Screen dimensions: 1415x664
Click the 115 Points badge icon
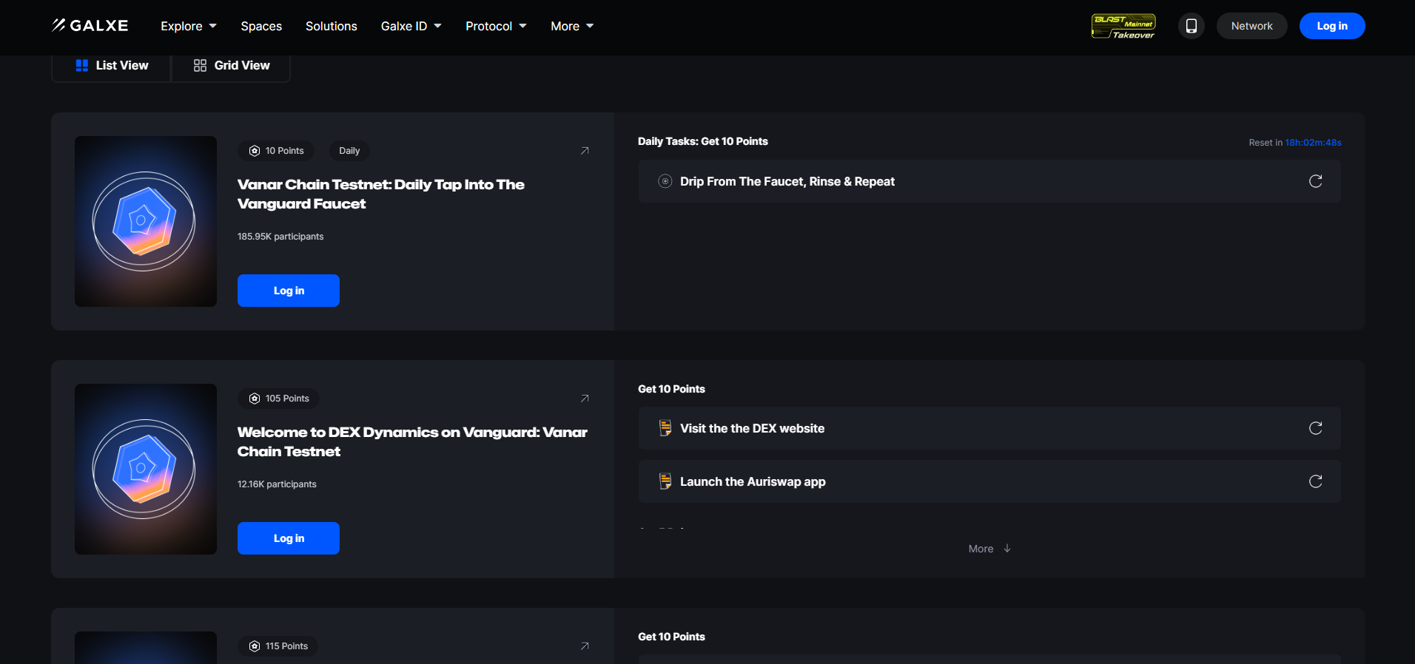[255, 646]
